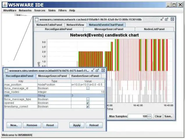Click the network-cached window frame icon
This screenshot has width=185, height=139.
pyautogui.click(x=37, y=19)
